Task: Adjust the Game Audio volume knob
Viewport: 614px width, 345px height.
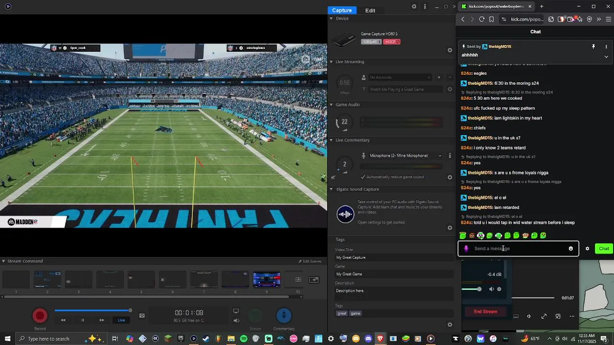Action: [344, 122]
